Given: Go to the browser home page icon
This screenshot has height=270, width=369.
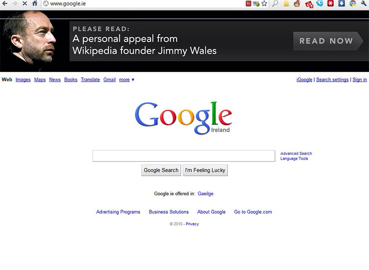Looking at the screenshot, I should pyautogui.click(x=34, y=4).
